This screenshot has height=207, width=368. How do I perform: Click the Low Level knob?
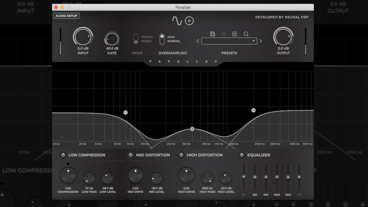pos(107,178)
